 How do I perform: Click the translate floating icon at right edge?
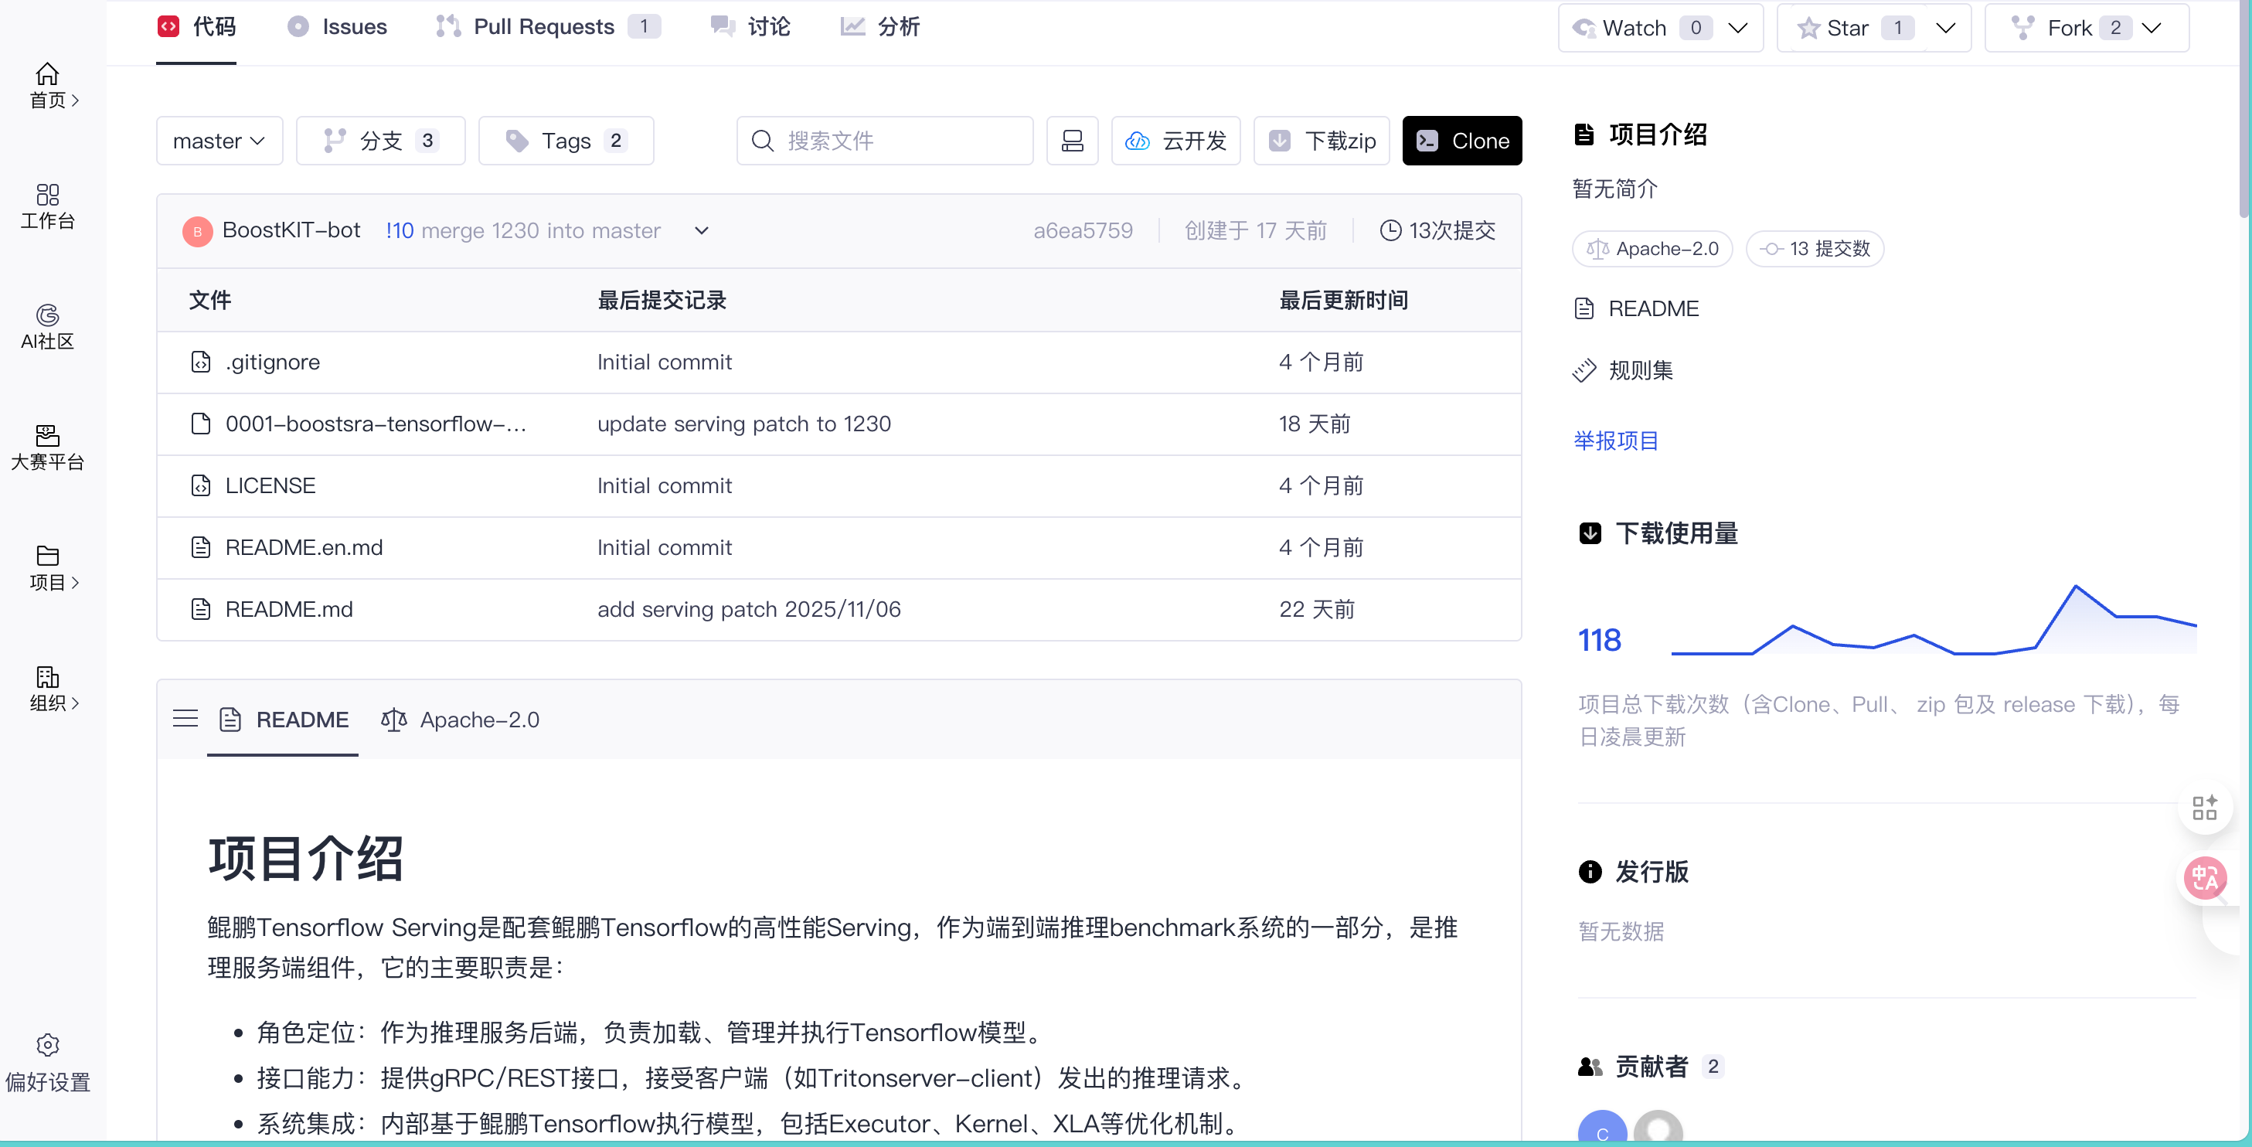click(2205, 876)
